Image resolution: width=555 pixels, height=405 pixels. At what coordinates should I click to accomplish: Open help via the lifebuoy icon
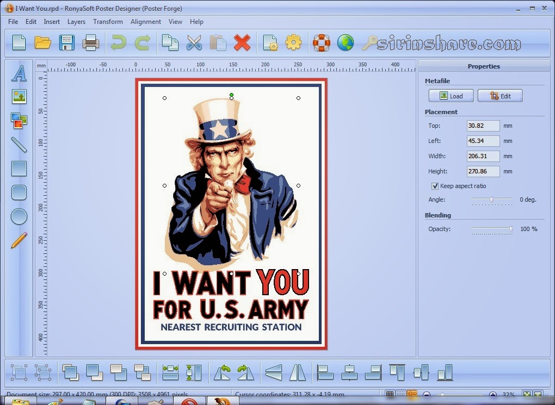point(322,43)
